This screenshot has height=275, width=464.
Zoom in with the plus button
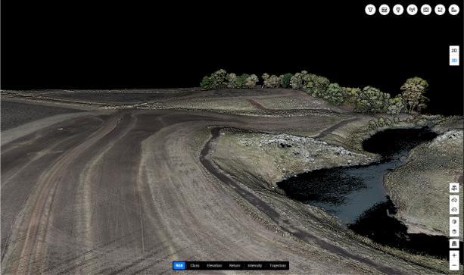[454, 255]
